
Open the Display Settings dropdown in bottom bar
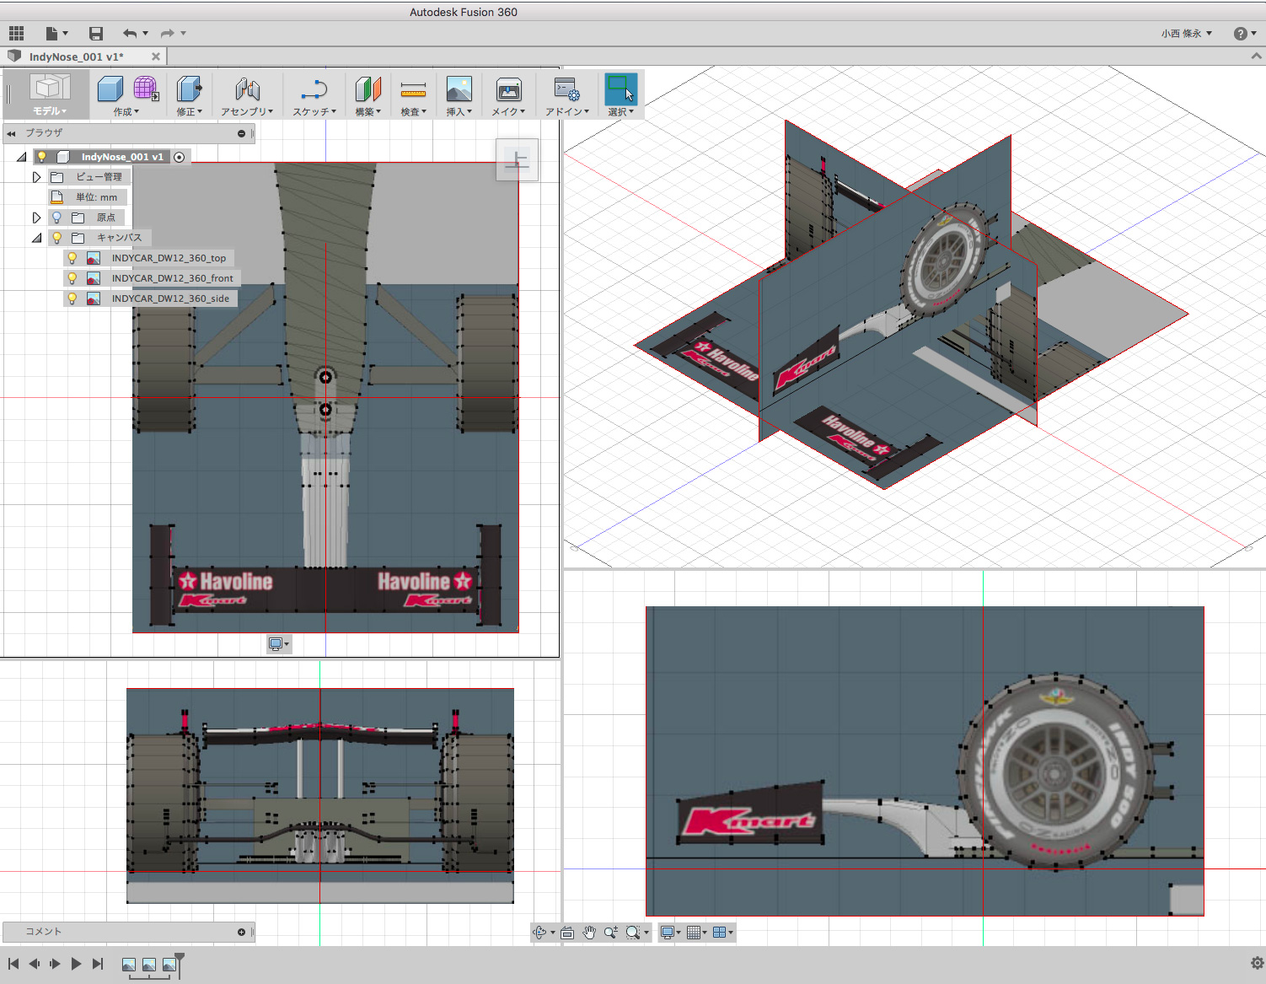tap(671, 933)
